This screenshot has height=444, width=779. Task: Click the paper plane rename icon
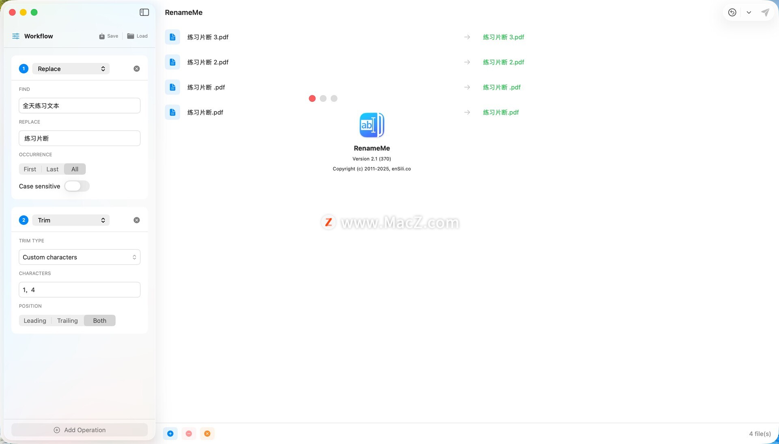pyautogui.click(x=765, y=12)
